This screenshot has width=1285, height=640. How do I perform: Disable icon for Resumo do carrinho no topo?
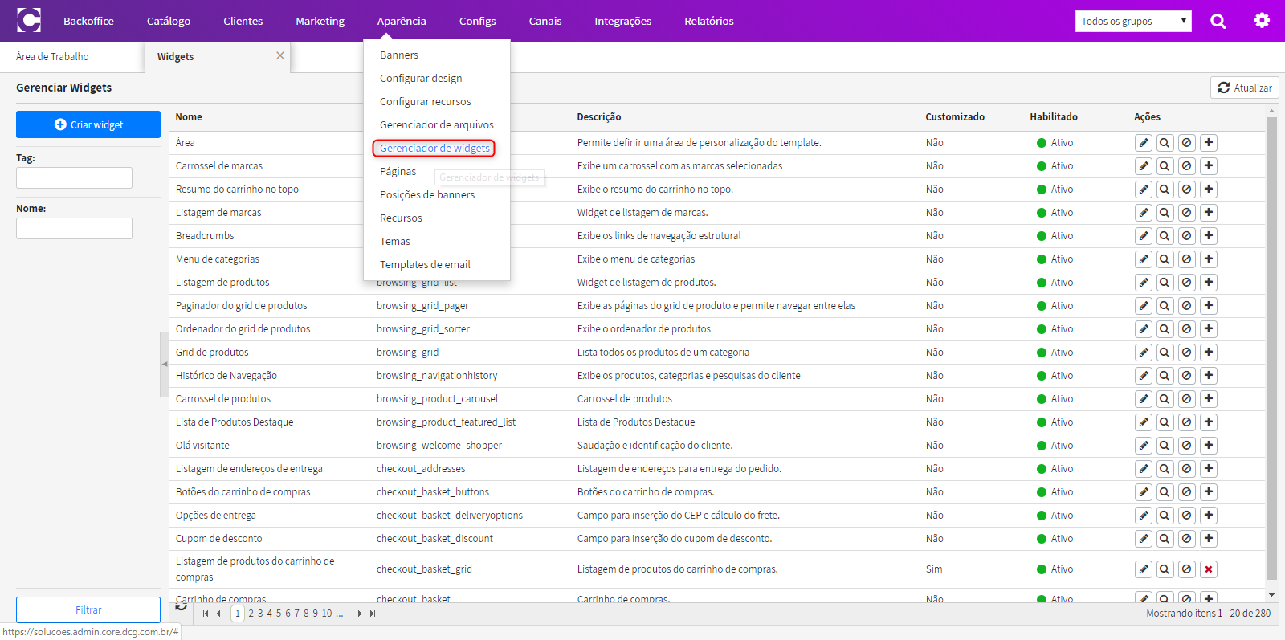[x=1186, y=190]
